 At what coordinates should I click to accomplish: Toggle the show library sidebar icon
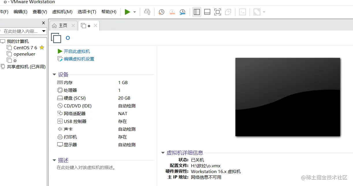(x=197, y=12)
